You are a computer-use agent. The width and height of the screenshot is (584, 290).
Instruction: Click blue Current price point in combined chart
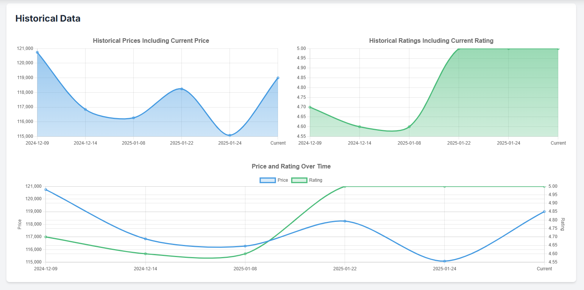544,212
